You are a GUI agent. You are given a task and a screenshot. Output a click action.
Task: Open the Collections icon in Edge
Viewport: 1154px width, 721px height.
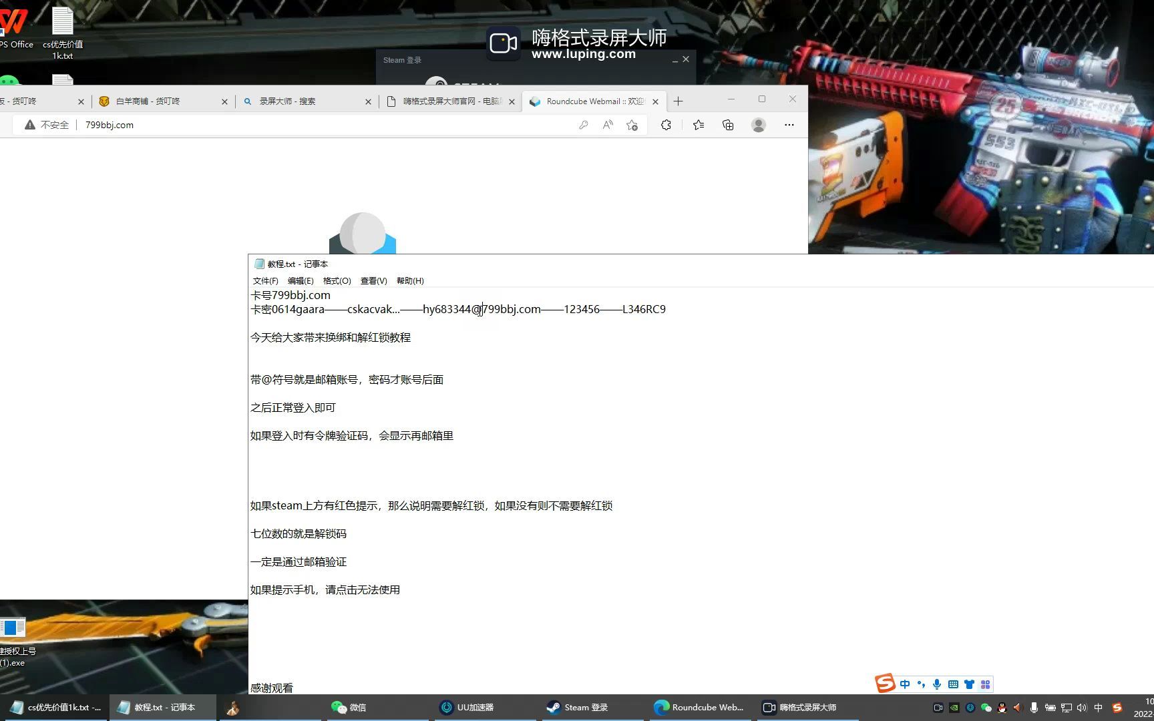(728, 125)
